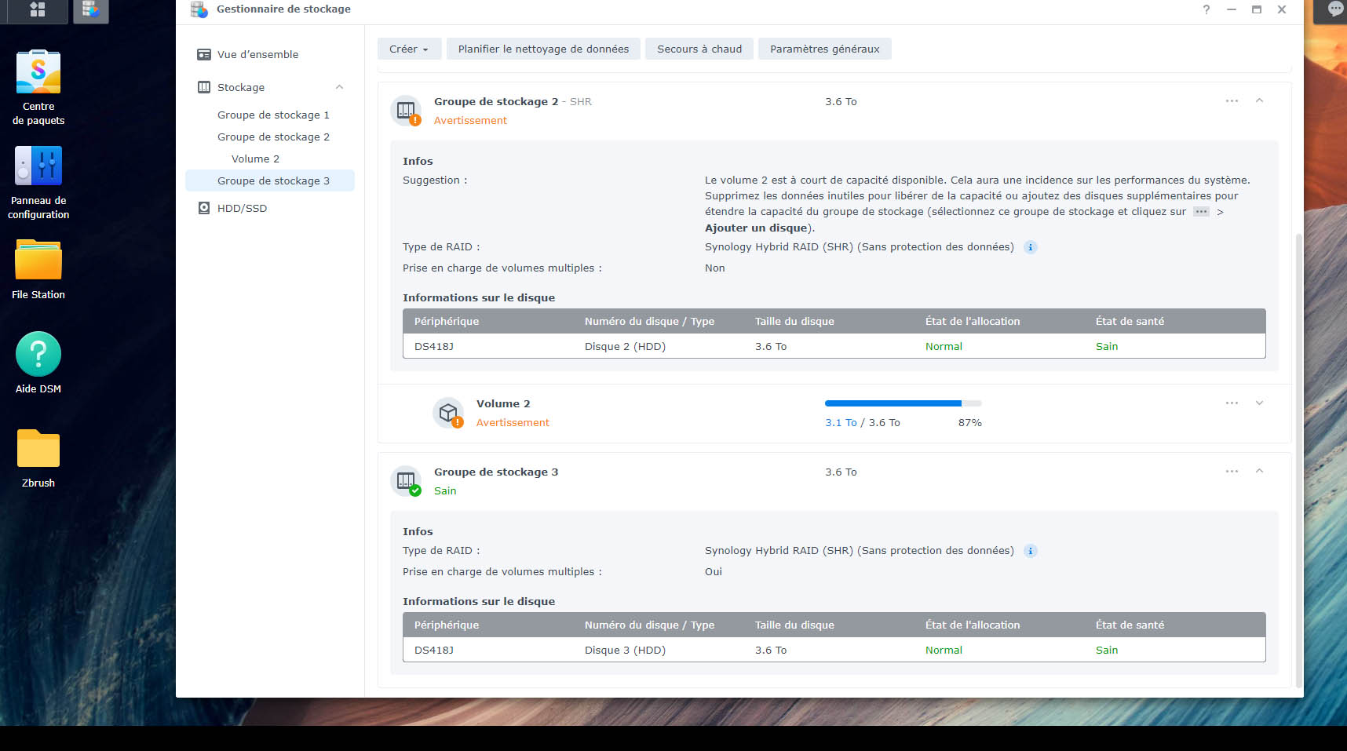The image size is (1347, 751).
Task: Click the Volume 2 title in main panel
Action: click(x=503, y=403)
